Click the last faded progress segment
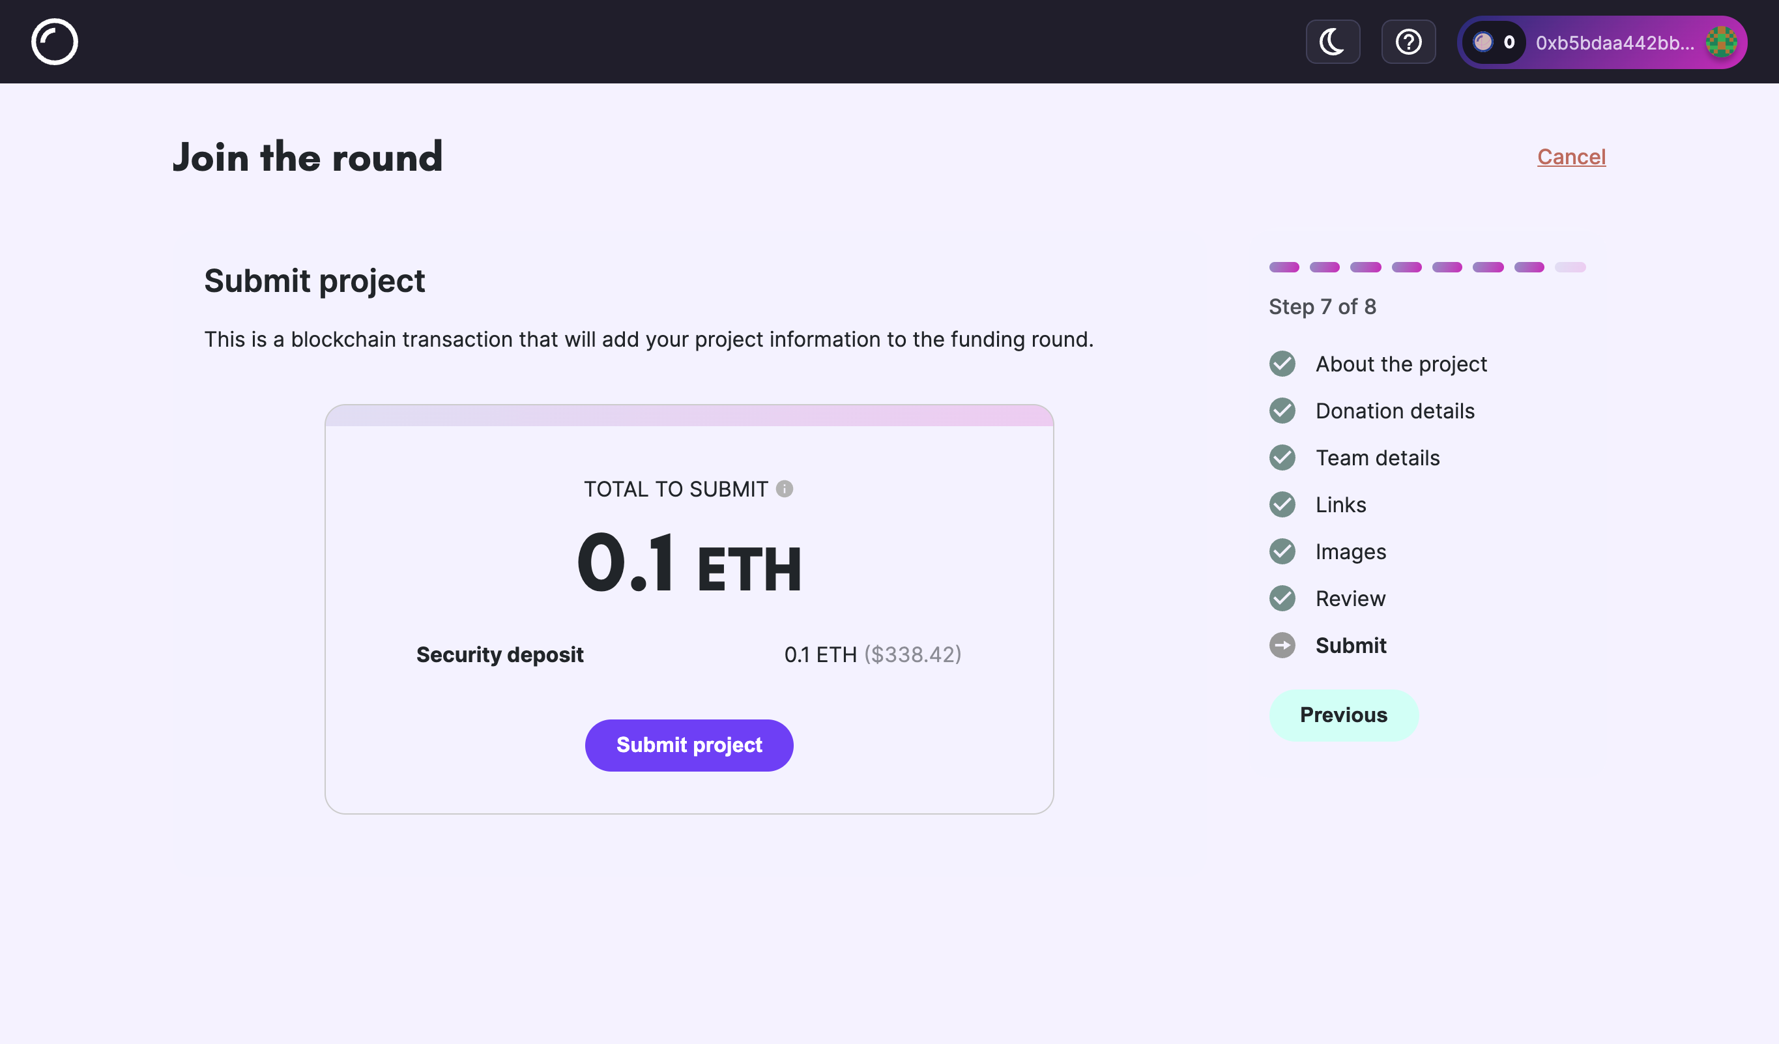1779x1044 pixels. [x=1570, y=268]
